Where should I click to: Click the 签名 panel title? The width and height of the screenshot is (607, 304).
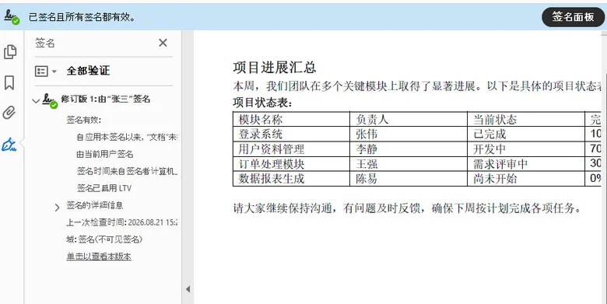pyautogui.click(x=45, y=43)
